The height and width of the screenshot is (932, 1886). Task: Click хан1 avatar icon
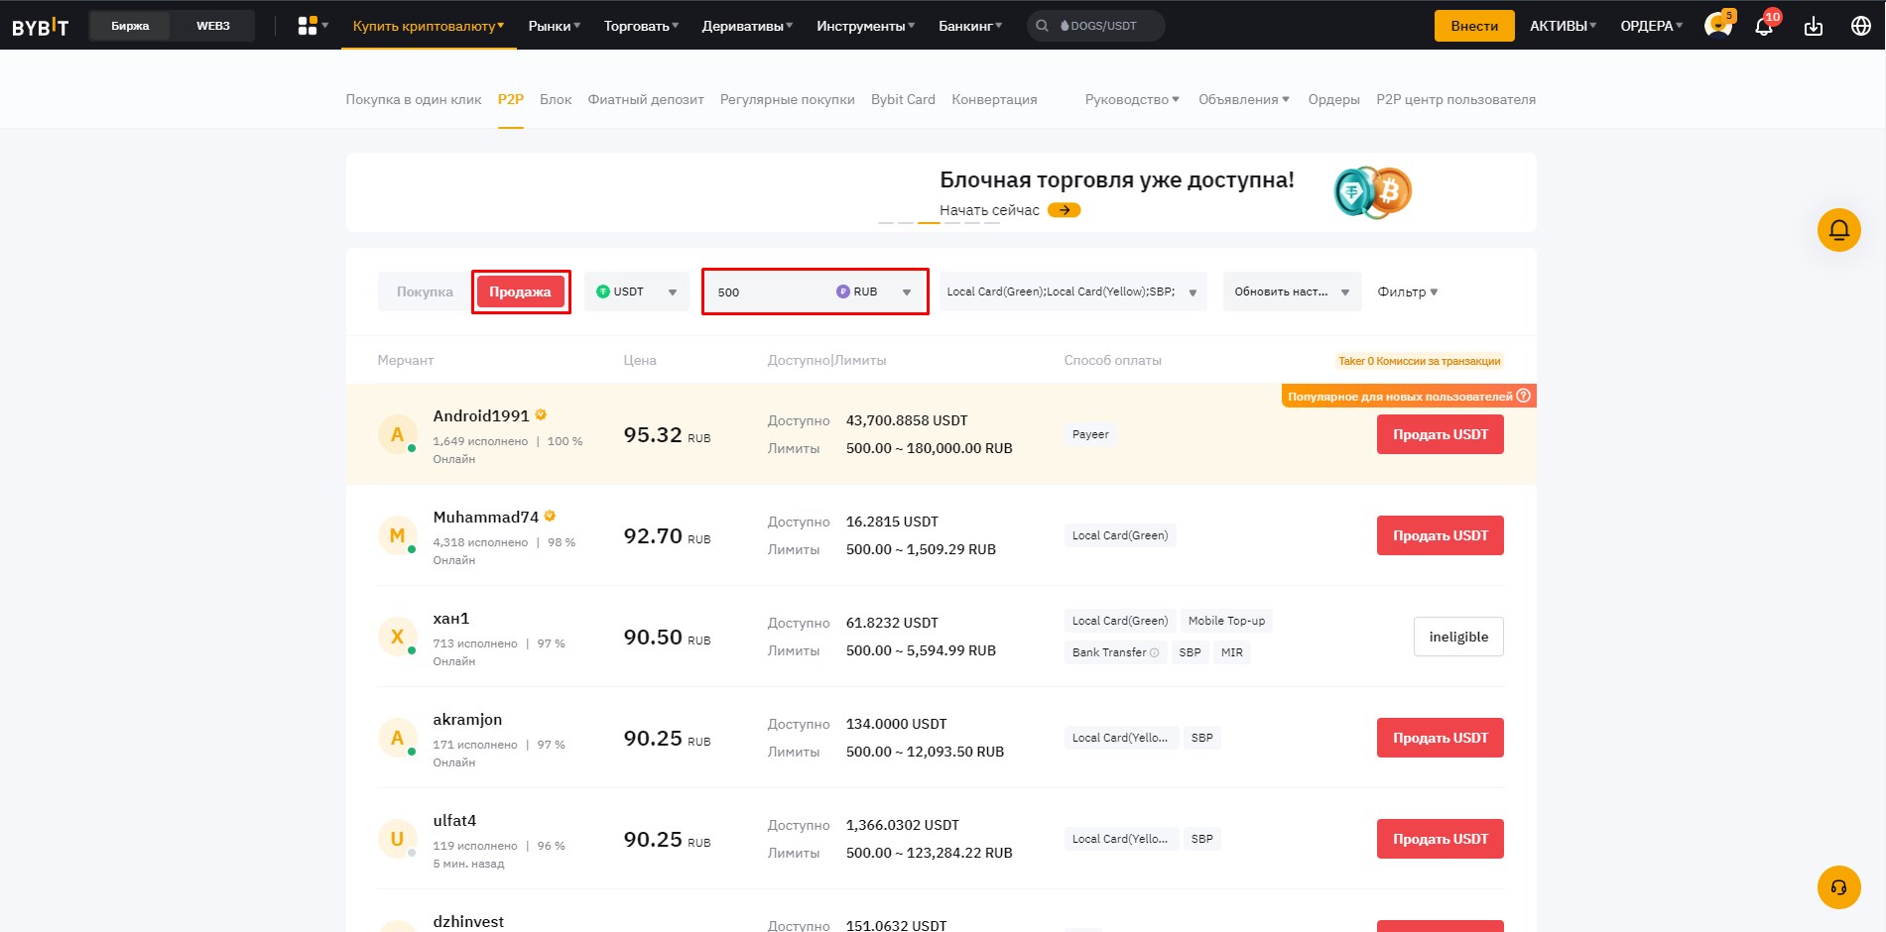(397, 637)
